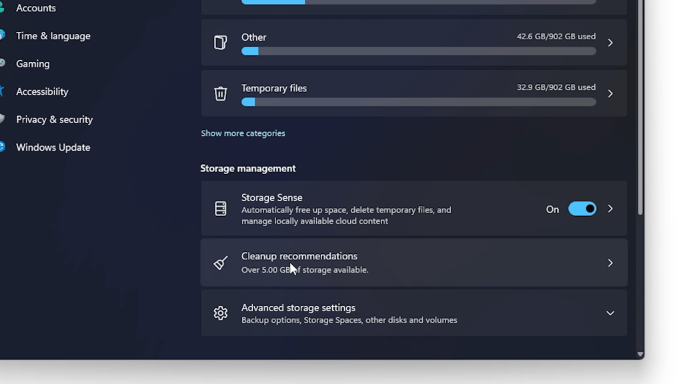Click the Cleanup recommendations broom icon
Image resolution: width=683 pixels, height=384 pixels.
tap(220, 263)
